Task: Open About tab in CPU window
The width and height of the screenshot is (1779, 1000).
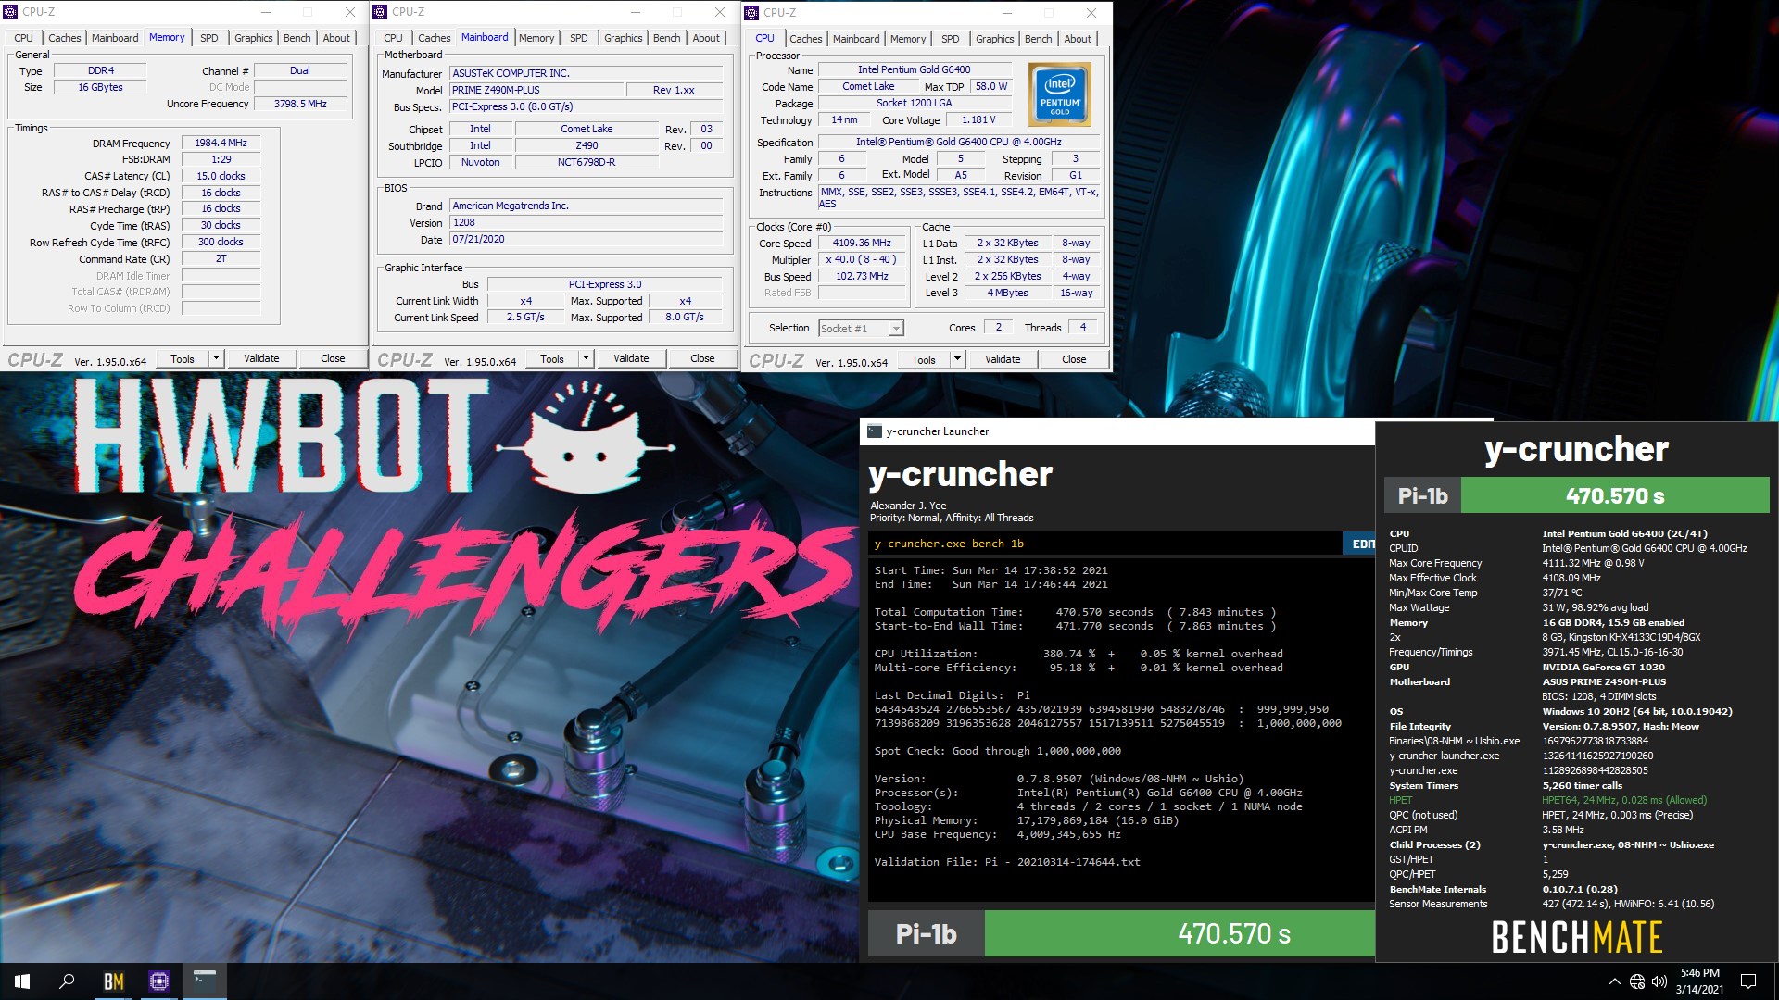Action: pos(1078,39)
